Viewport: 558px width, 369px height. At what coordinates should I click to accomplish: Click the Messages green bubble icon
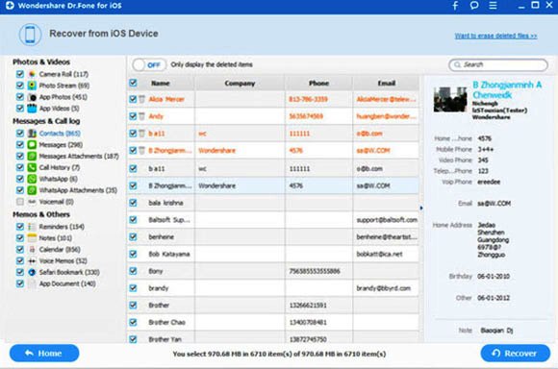point(32,145)
